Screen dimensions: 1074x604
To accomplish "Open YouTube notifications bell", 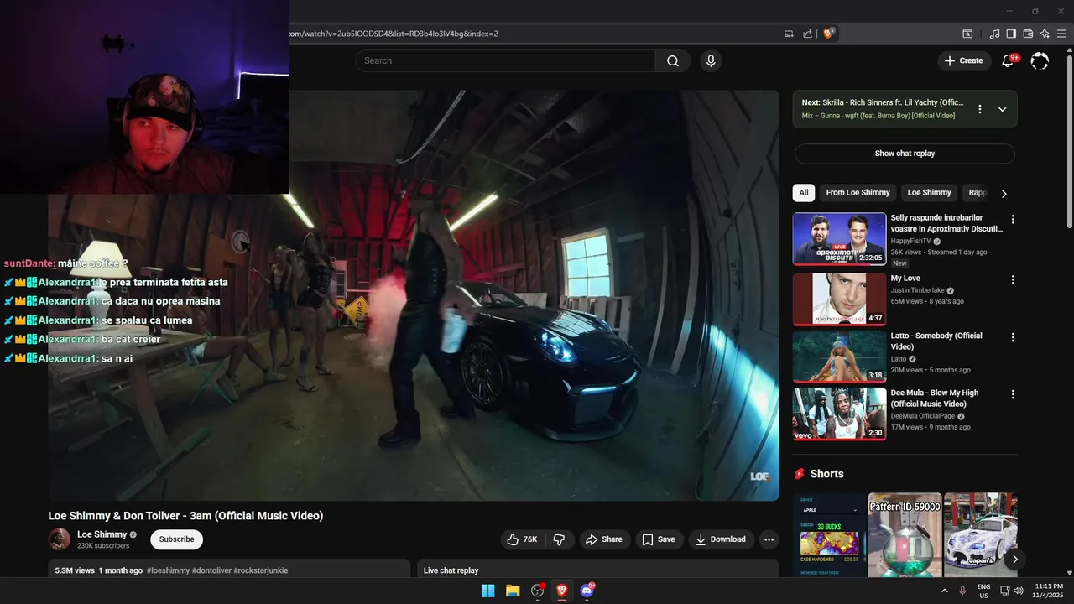I will pos(1009,60).
